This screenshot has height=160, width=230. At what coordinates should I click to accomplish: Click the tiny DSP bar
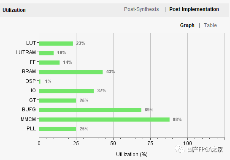click(x=40, y=81)
